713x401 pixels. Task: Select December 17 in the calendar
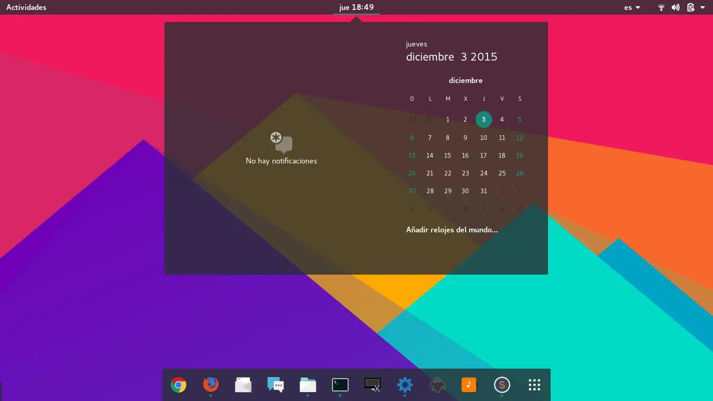[483, 156]
